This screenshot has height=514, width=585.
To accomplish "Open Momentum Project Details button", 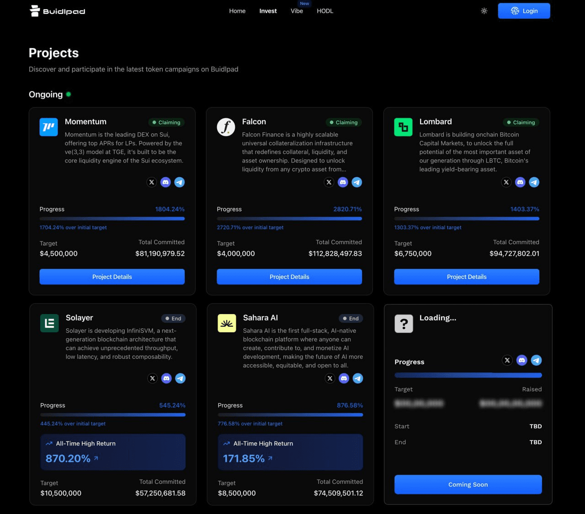I will click(x=112, y=277).
